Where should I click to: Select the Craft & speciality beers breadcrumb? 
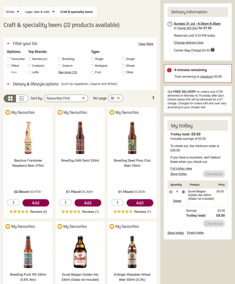[x=76, y=12]
